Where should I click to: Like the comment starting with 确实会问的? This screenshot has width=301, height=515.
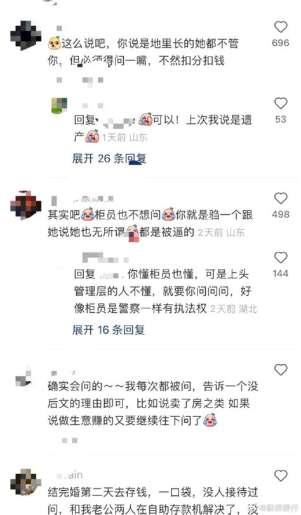click(281, 370)
